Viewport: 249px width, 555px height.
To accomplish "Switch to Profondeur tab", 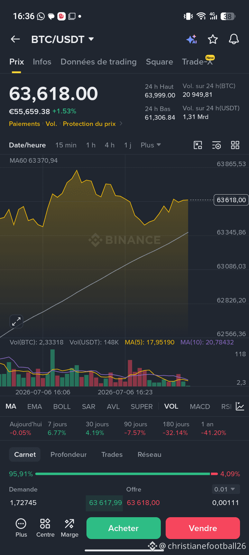I will tap(68, 454).
